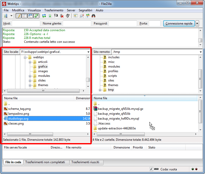205x174 pixels.
Task: Click the refresh file lists icon
Action: (x=44, y=16)
